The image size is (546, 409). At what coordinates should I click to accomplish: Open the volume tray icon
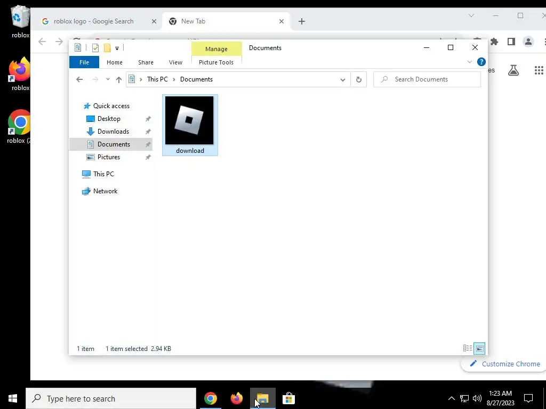click(477, 398)
